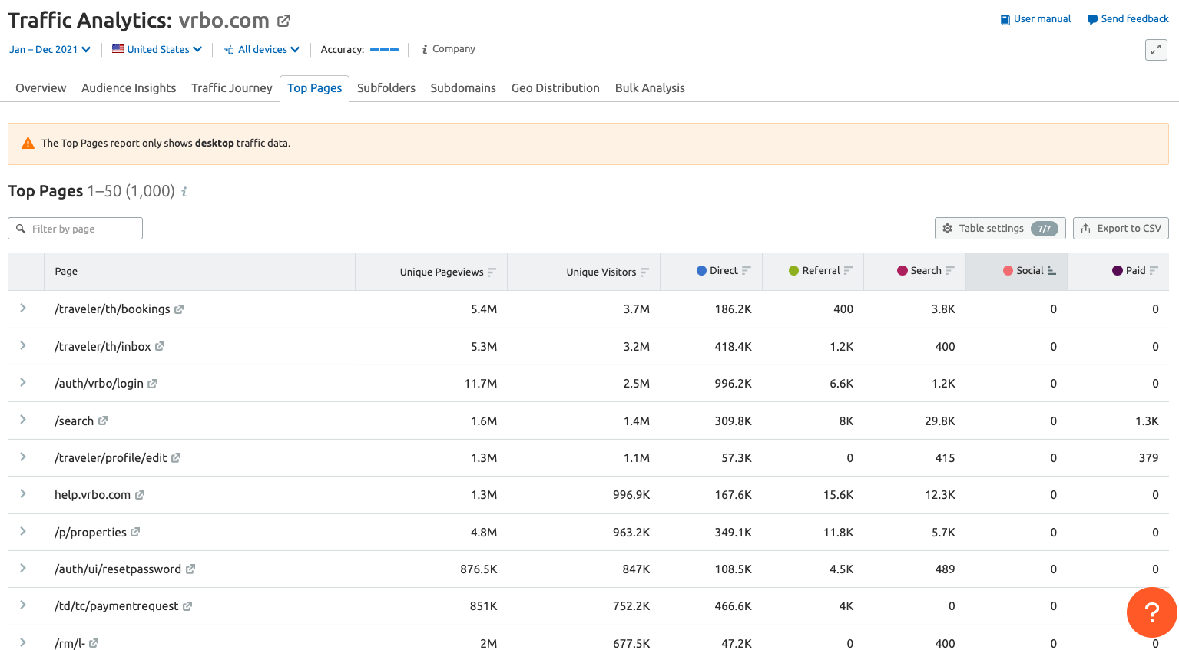Sort by Social traffic column icon
The height and width of the screenshot is (650, 1179).
[1051, 271]
